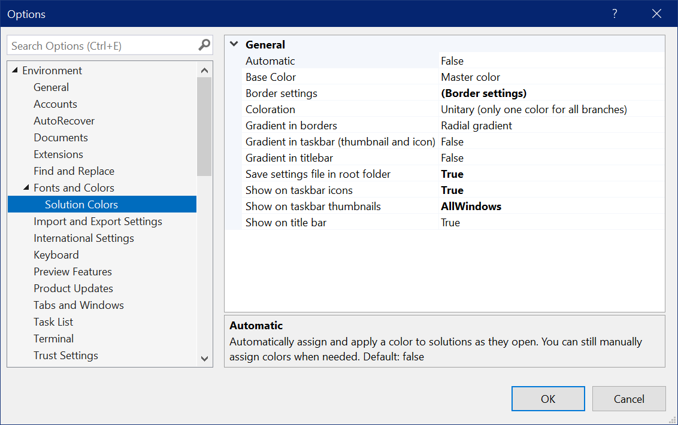Click the Cancel button
Image resolution: width=678 pixels, height=425 pixels.
coord(629,399)
